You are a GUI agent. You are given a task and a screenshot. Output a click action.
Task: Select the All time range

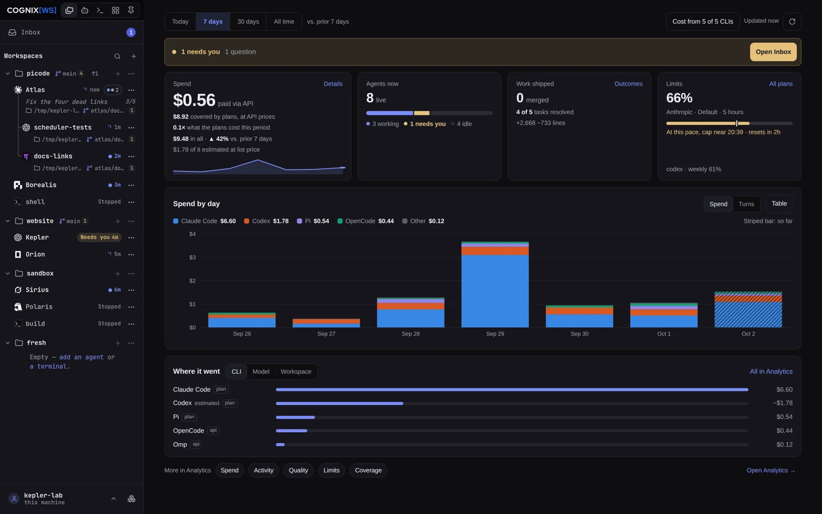tap(284, 22)
